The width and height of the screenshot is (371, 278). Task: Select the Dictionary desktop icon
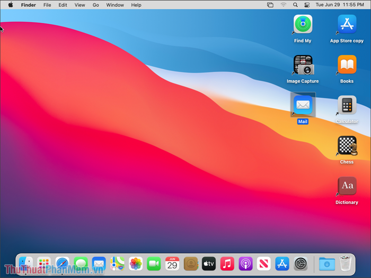tap(347, 186)
